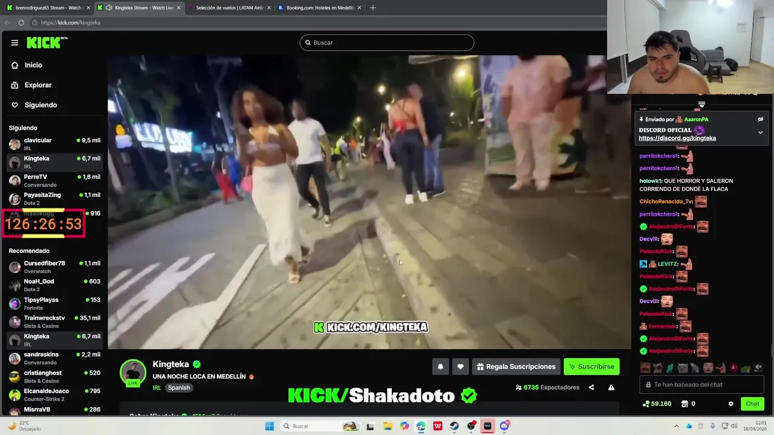The image size is (774, 435).
Task: Toggle notification bell for Kingteka
Action: [440, 367]
